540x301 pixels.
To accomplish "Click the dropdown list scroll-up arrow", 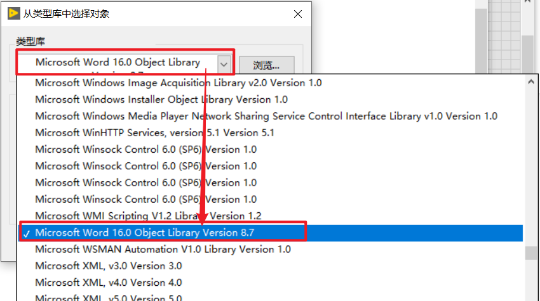I will 531,82.
